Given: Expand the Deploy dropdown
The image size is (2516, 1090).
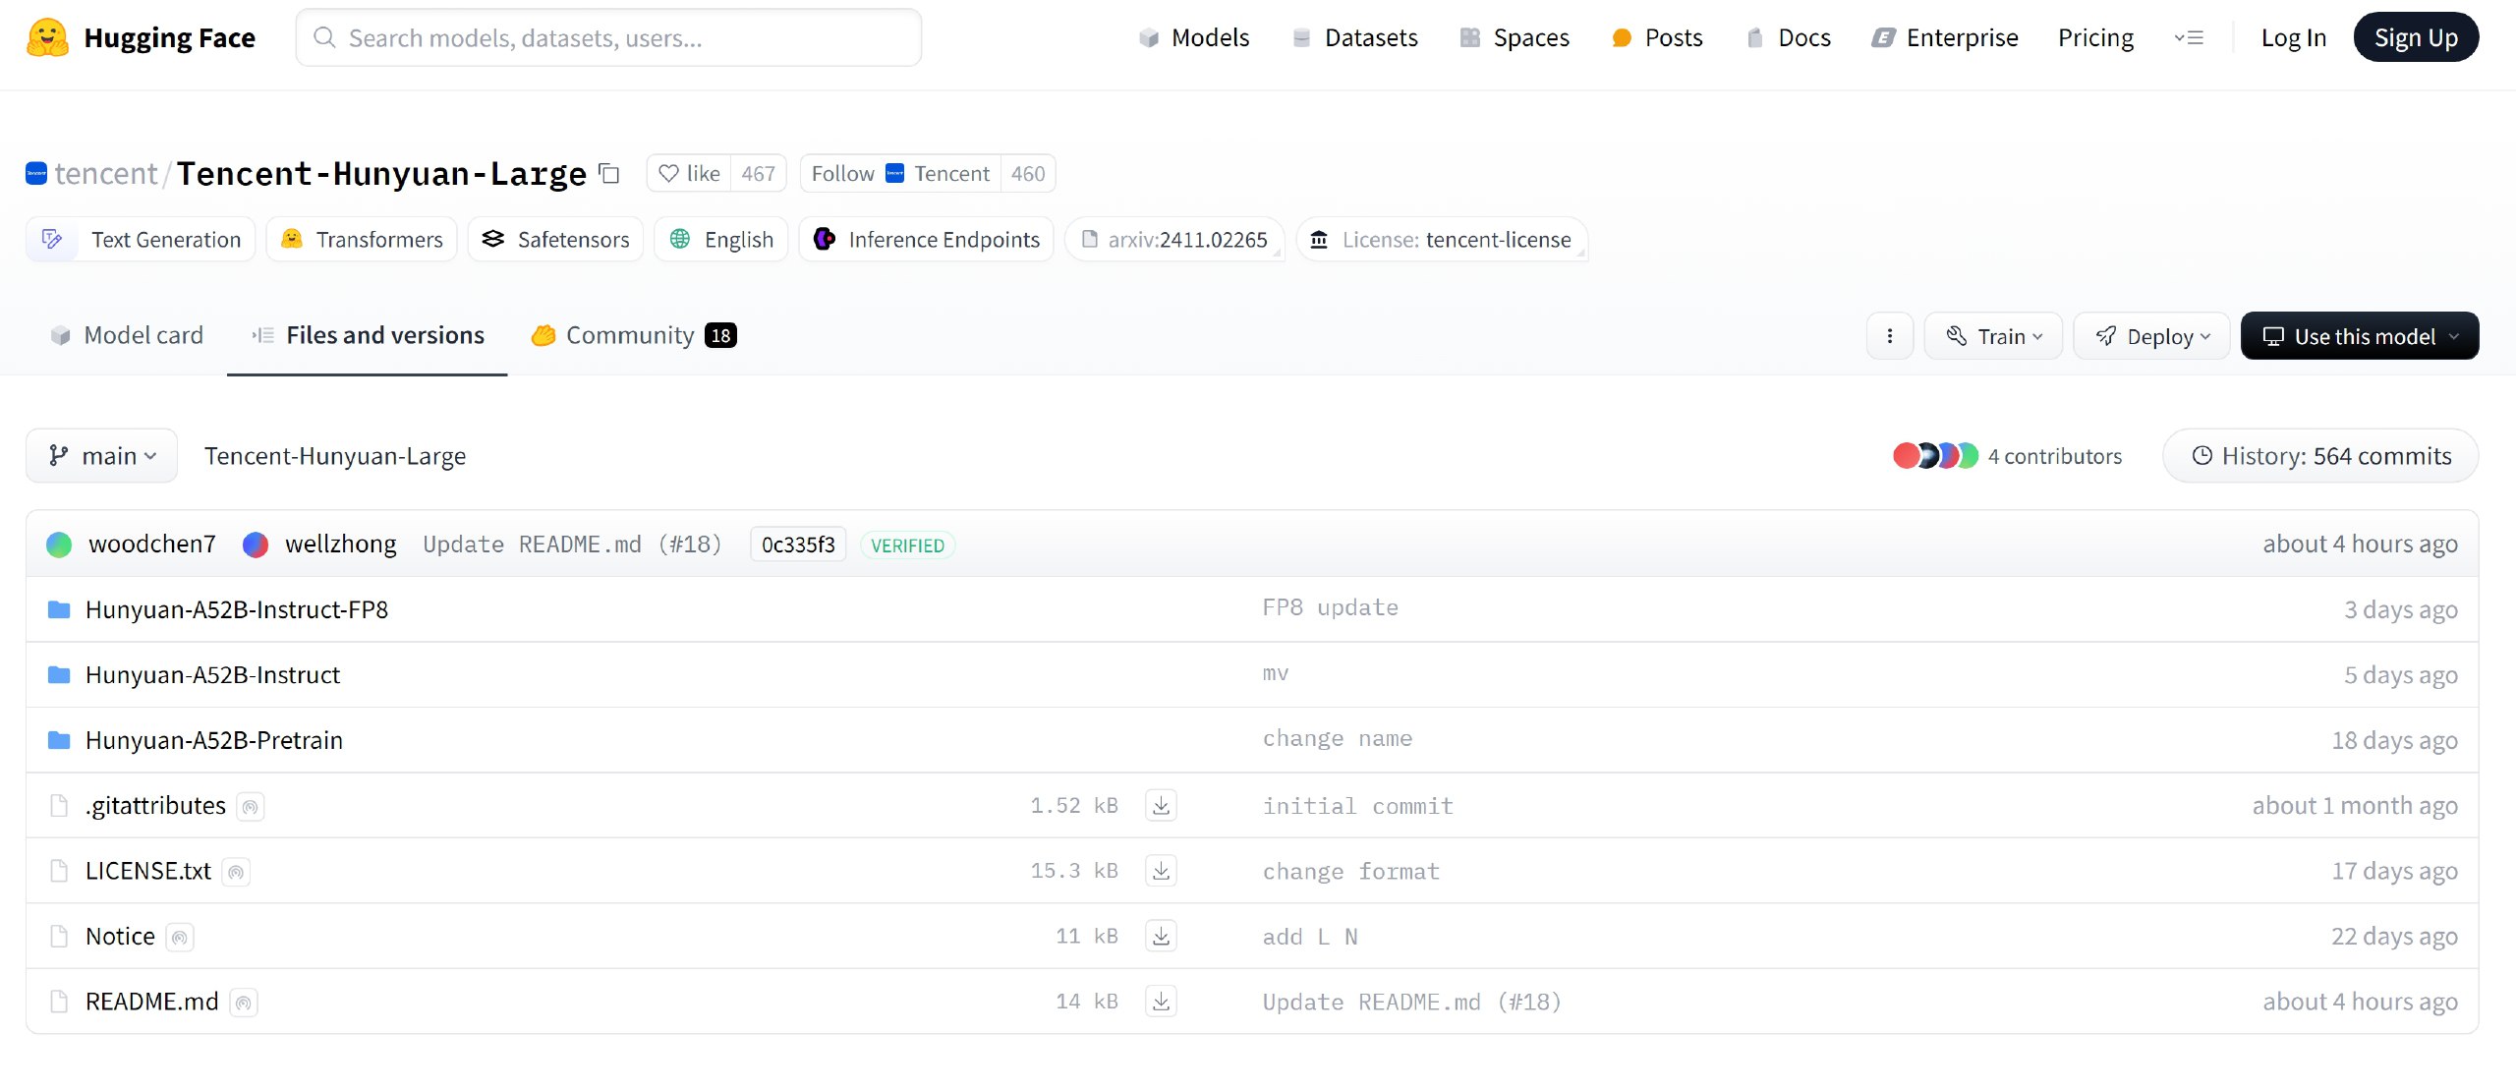Looking at the screenshot, I should click(x=2151, y=336).
